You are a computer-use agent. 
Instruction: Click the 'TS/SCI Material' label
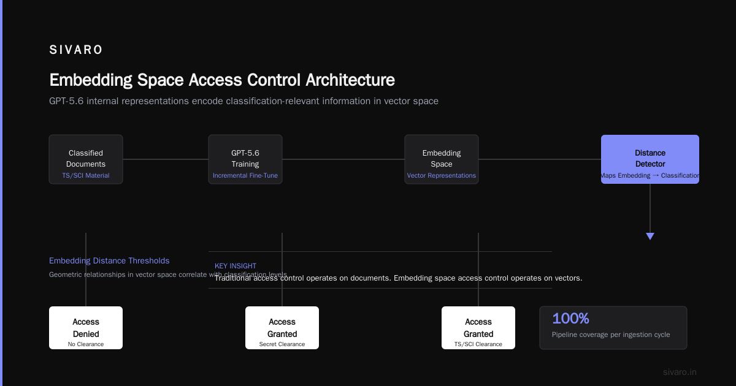coord(86,175)
